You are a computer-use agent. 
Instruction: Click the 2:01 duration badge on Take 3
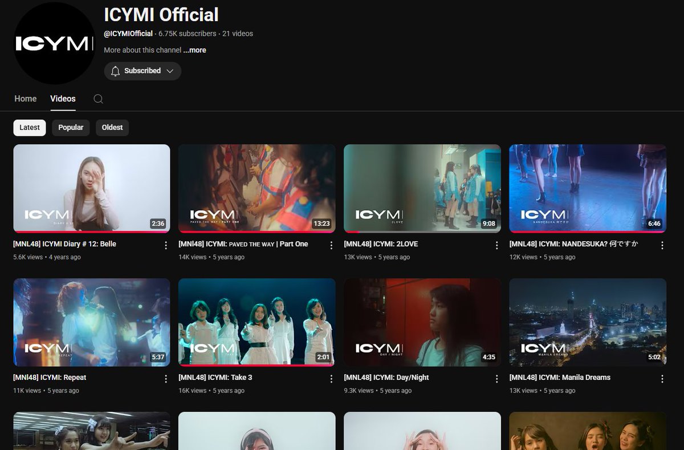(x=323, y=357)
